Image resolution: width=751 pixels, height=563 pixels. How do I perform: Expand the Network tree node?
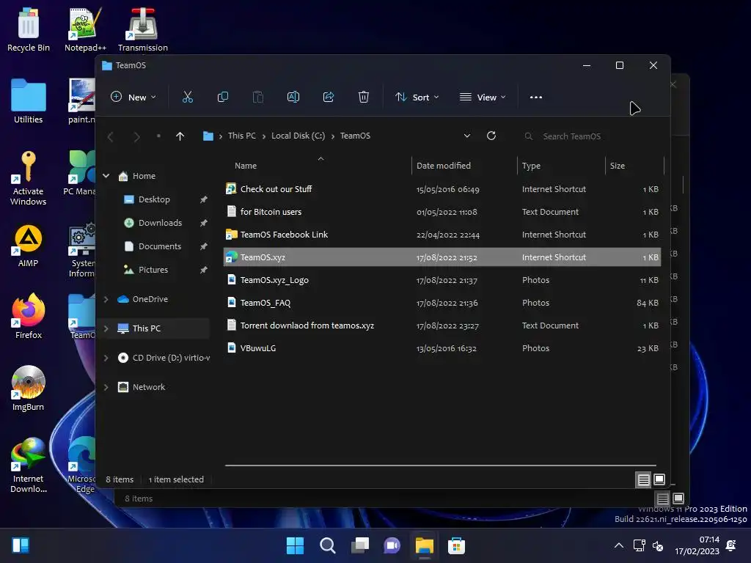(106, 387)
